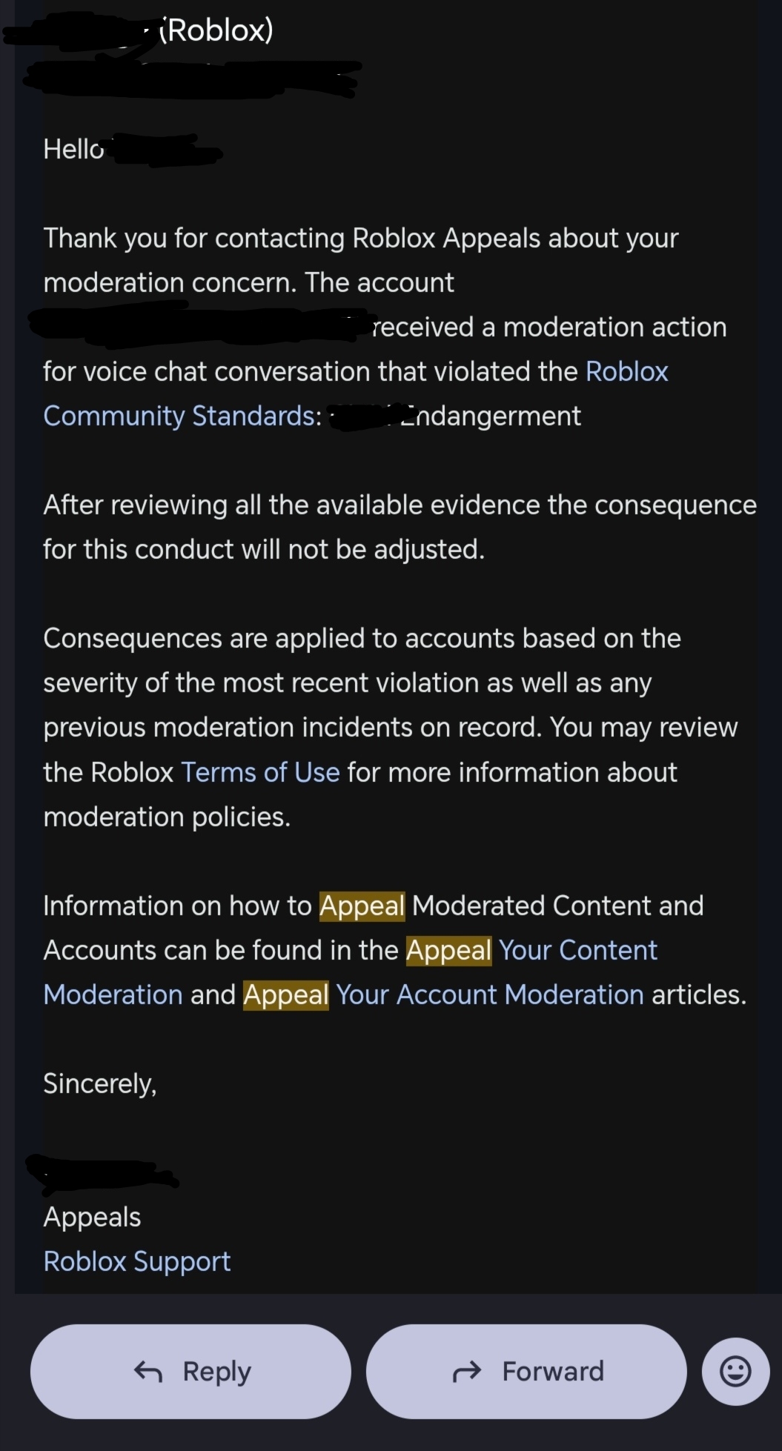The width and height of the screenshot is (782, 1451).
Task: Click the 'Sincerely,' closing text
Action: [x=100, y=1083]
